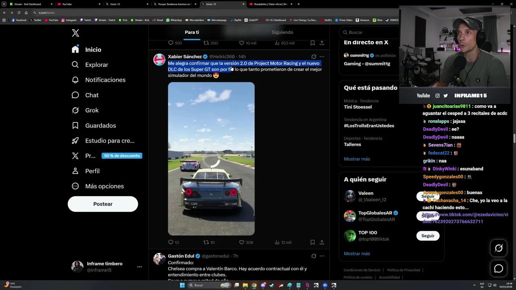Open Guardados bookmarks in sidebar
516x290 pixels.
click(x=94, y=126)
